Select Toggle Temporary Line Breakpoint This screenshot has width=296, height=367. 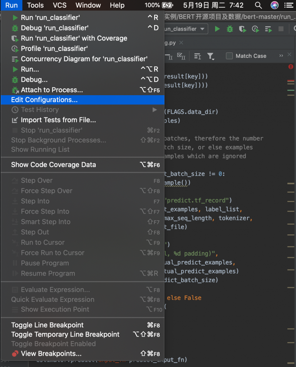click(x=82, y=334)
